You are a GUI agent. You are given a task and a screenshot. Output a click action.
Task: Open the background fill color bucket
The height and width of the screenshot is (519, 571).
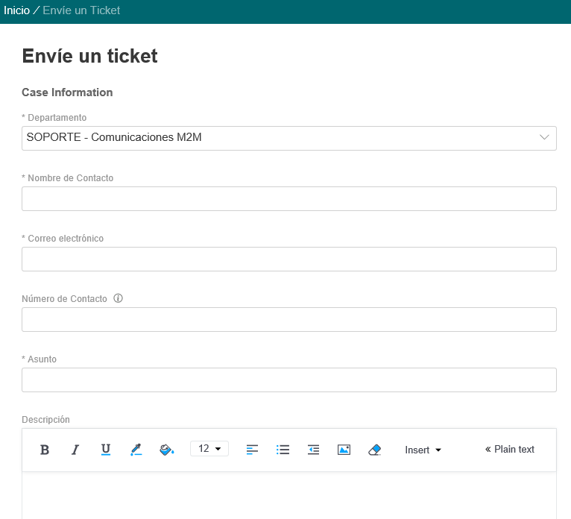point(167,450)
